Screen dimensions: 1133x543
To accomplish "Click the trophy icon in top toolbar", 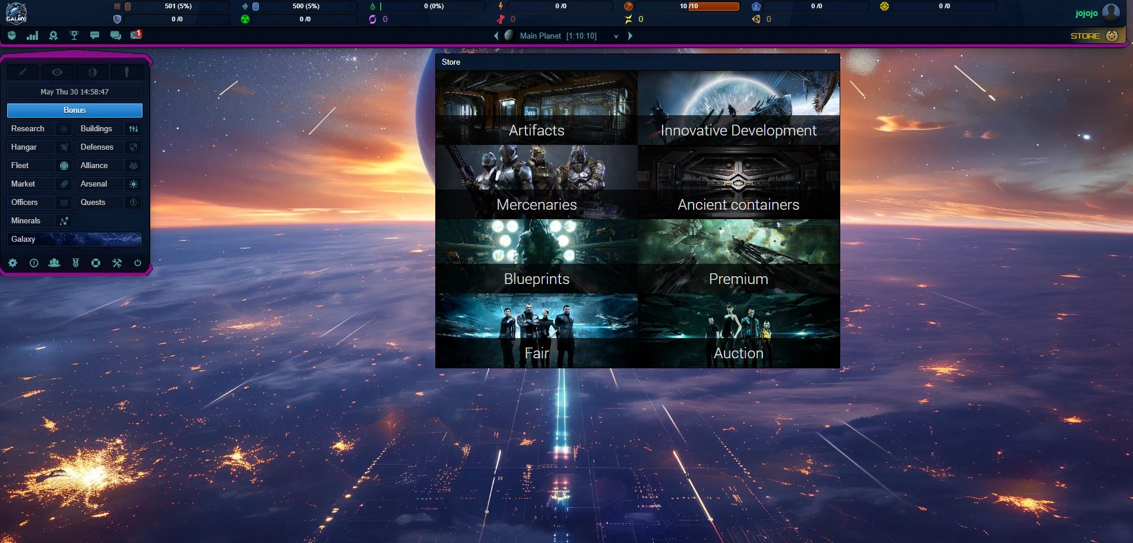I will click(x=74, y=36).
